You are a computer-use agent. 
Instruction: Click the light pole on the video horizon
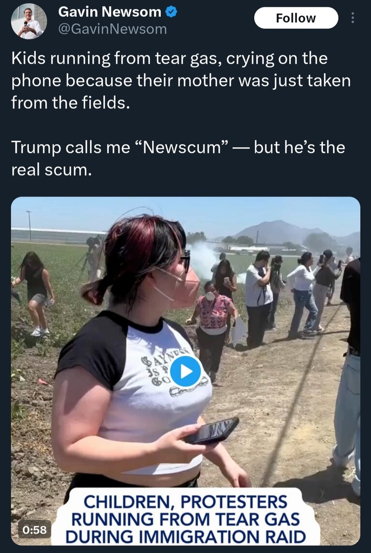pos(29,225)
